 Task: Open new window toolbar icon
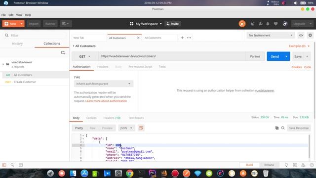tap(66, 24)
